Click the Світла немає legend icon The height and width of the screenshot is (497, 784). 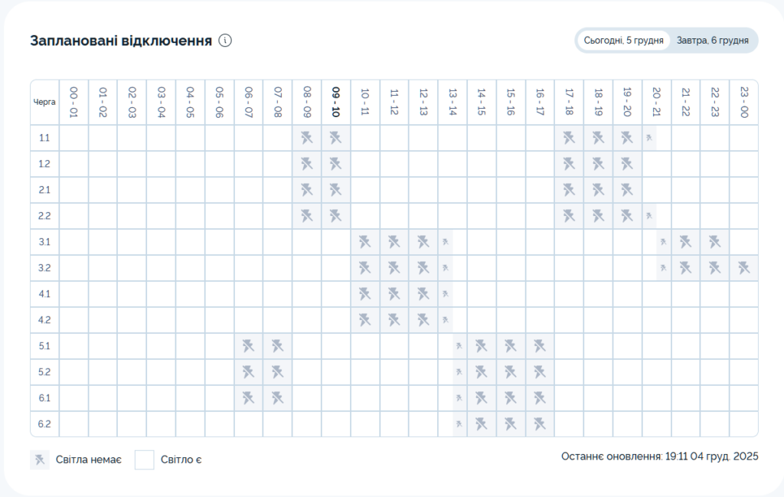point(40,460)
